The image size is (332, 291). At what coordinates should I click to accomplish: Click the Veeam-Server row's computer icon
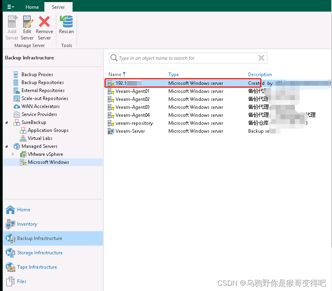click(111, 131)
